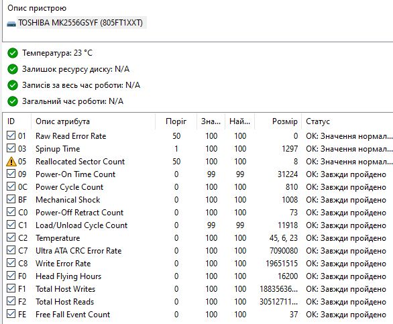
Task: Sort by the Зна... column header
Action: click(211, 121)
